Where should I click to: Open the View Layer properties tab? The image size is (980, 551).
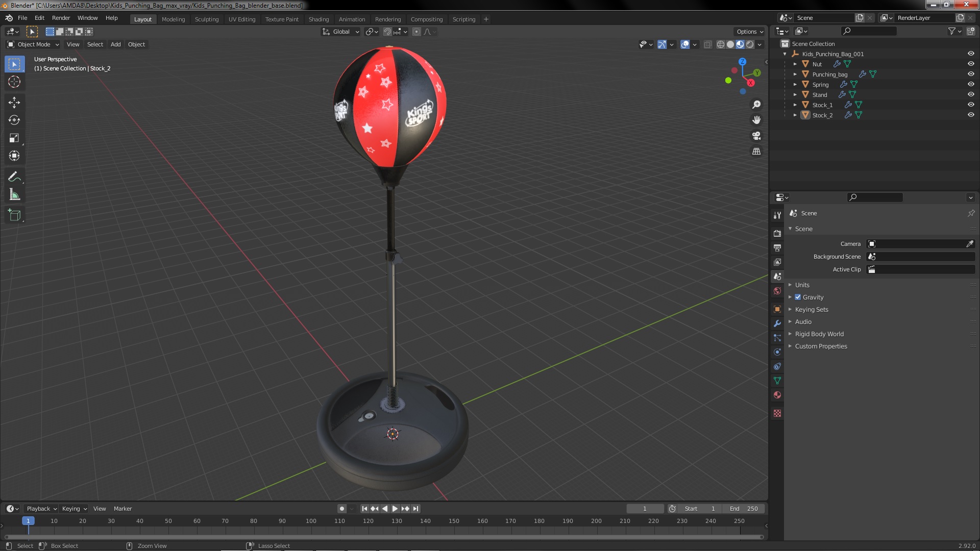(x=777, y=262)
